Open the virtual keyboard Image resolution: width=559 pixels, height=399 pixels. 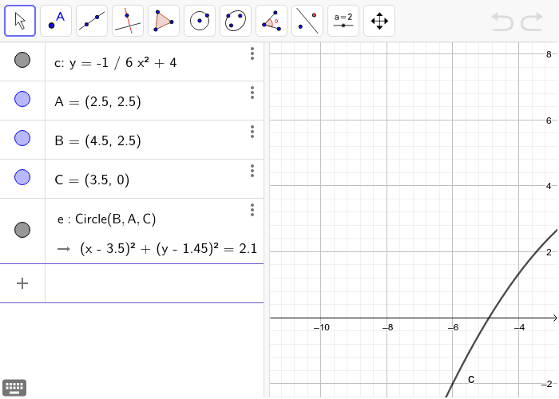14,387
